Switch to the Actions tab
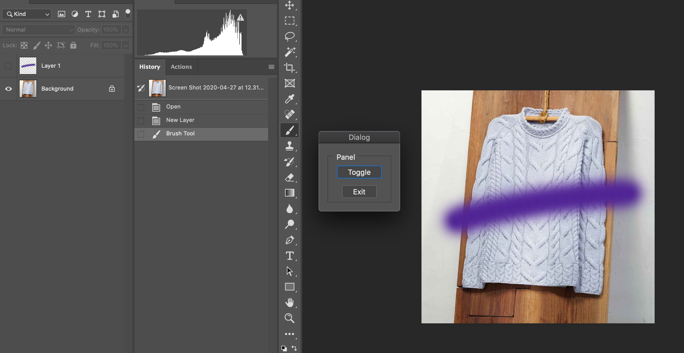 tap(181, 67)
